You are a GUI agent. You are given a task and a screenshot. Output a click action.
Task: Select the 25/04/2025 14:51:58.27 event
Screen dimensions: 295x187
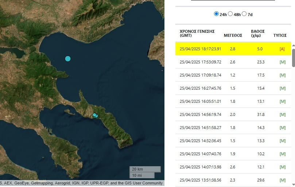click(233, 128)
